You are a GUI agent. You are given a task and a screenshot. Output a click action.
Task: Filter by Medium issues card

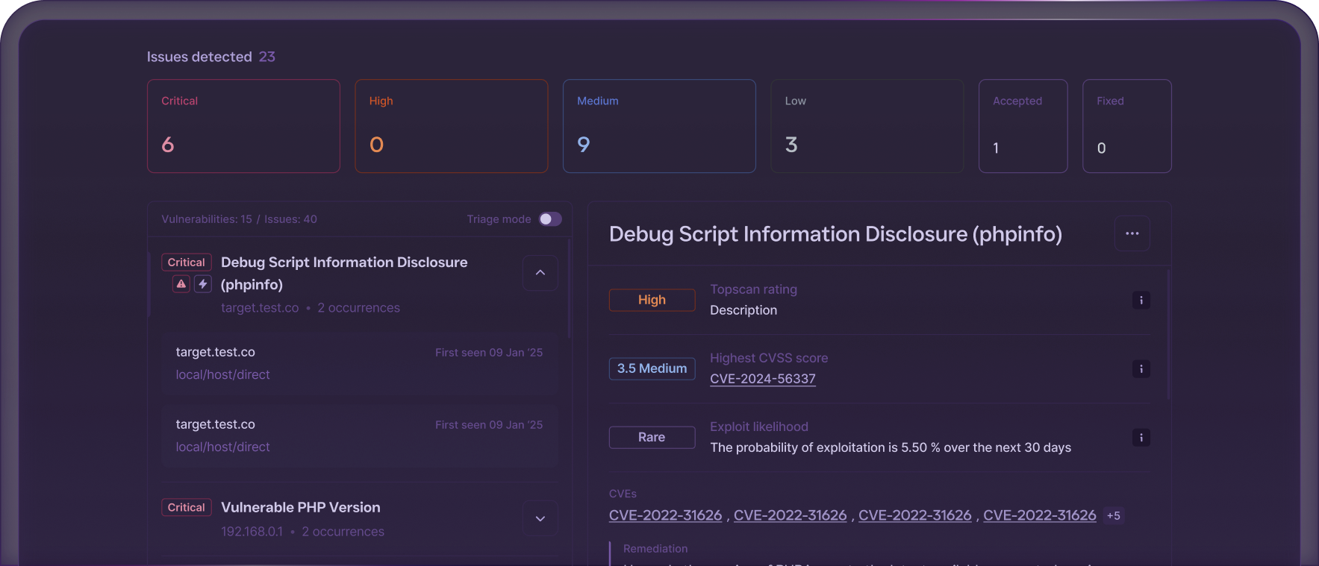(659, 126)
